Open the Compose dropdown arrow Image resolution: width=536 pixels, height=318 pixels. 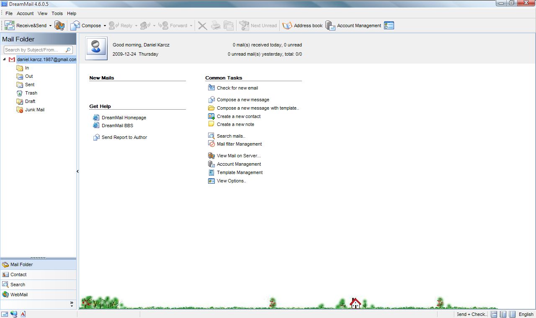(105, 26)
